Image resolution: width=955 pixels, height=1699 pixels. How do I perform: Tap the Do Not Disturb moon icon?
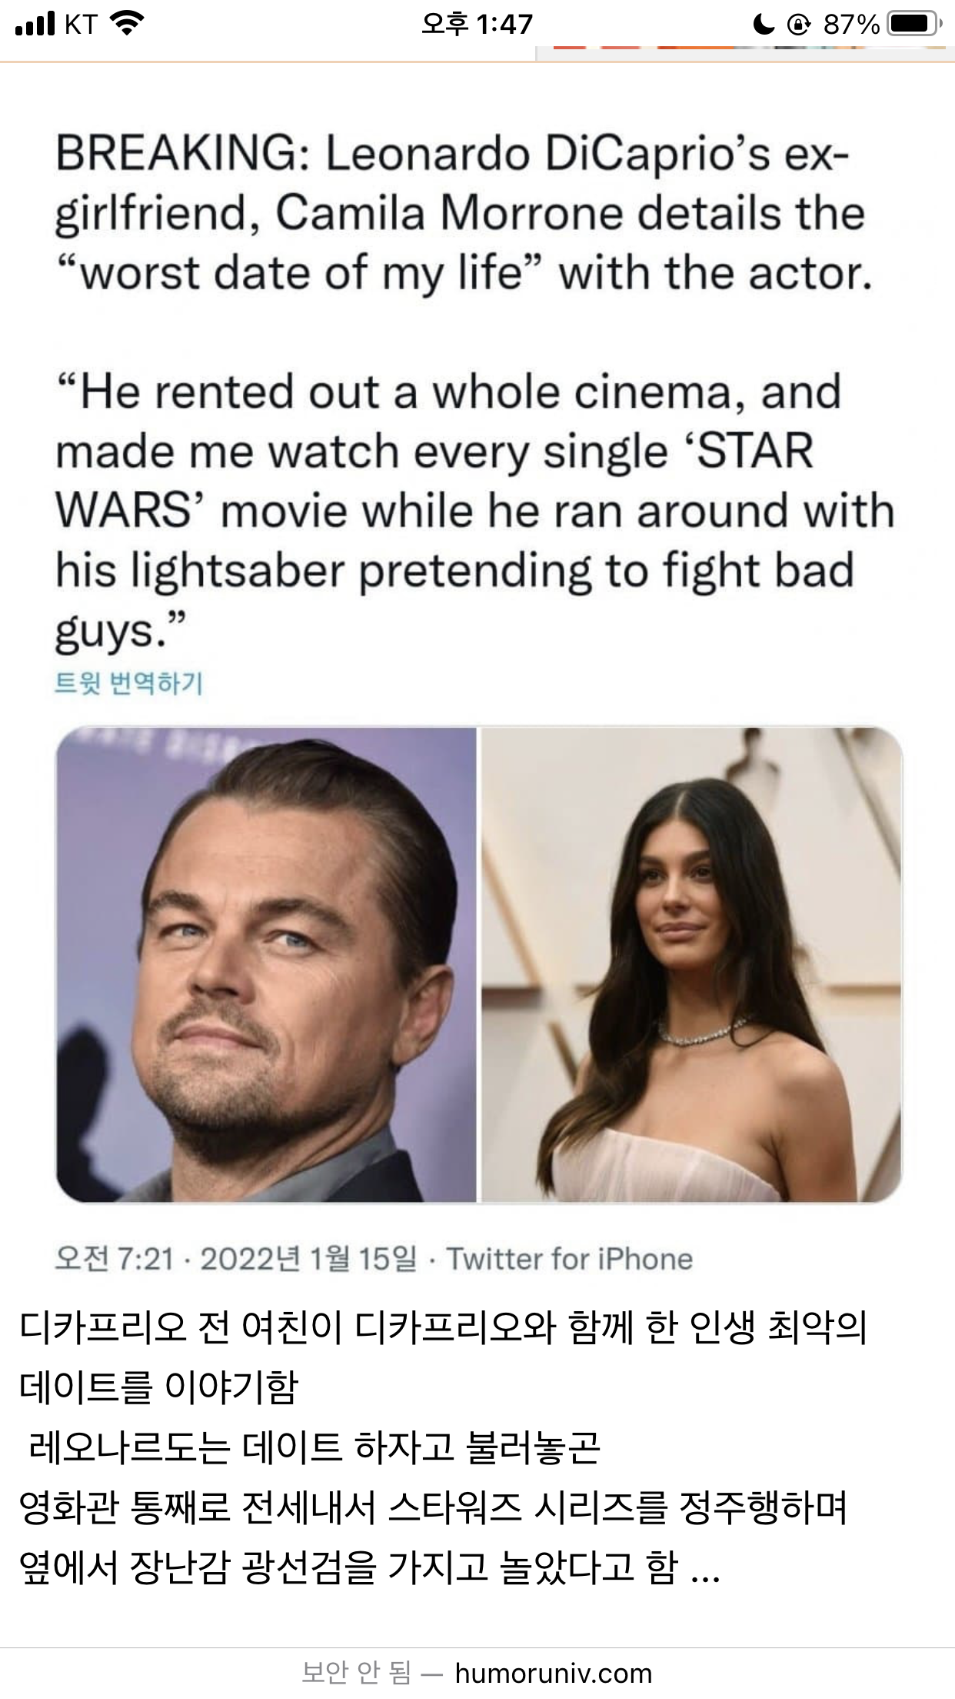763,25
